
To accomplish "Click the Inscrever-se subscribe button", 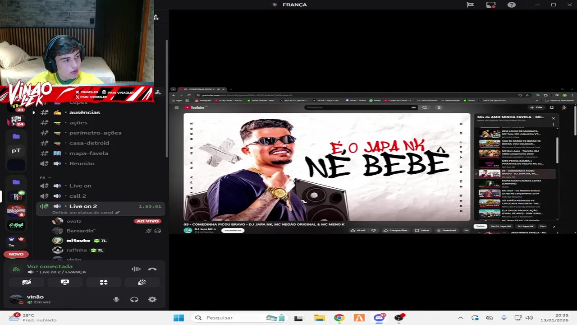I will click(x=233, y=230).
